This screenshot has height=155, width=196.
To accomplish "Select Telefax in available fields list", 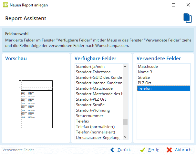I will click(83, 121).
